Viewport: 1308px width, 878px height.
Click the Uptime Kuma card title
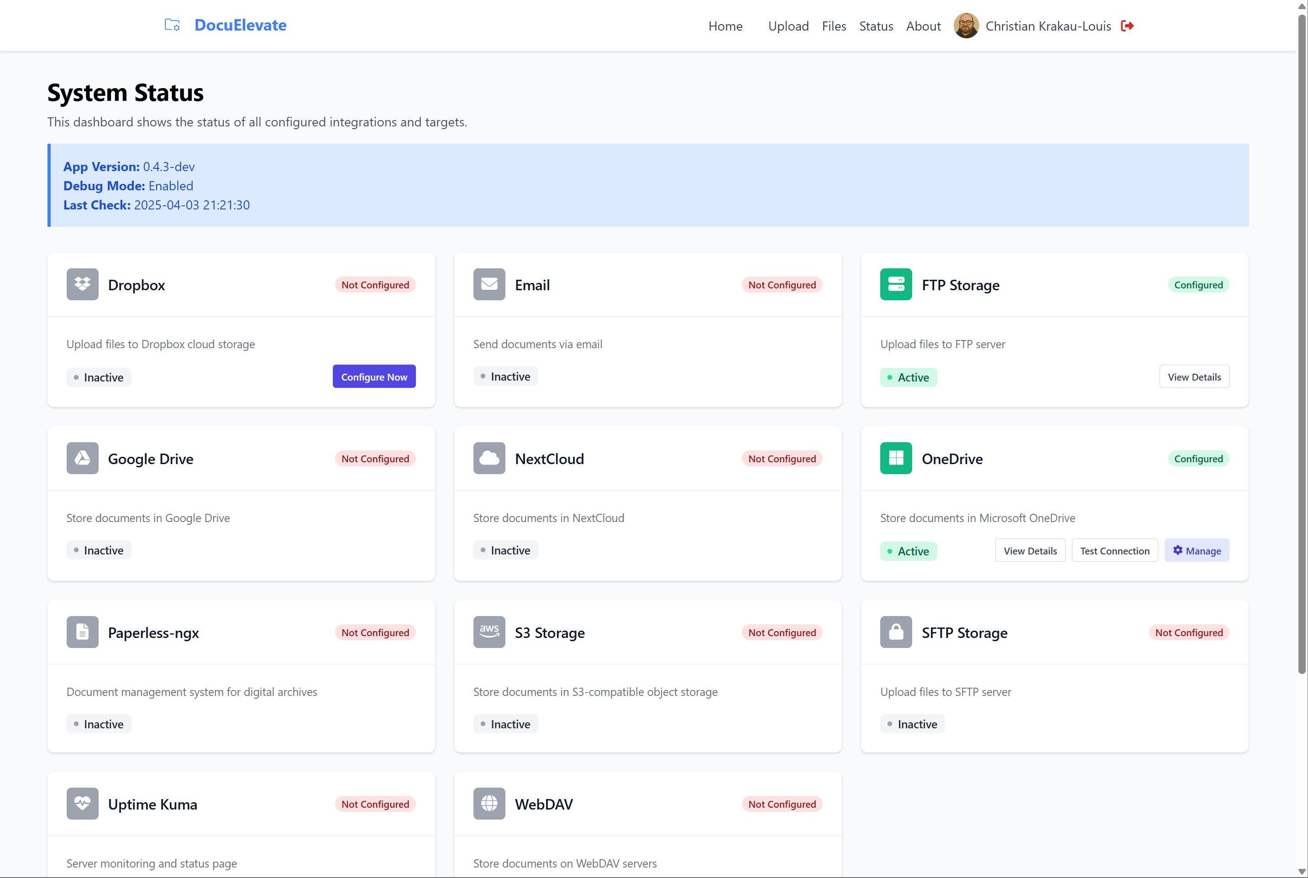click(x=152, y=804)
